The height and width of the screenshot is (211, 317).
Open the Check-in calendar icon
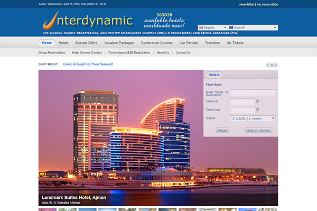[x=257, y=101]
